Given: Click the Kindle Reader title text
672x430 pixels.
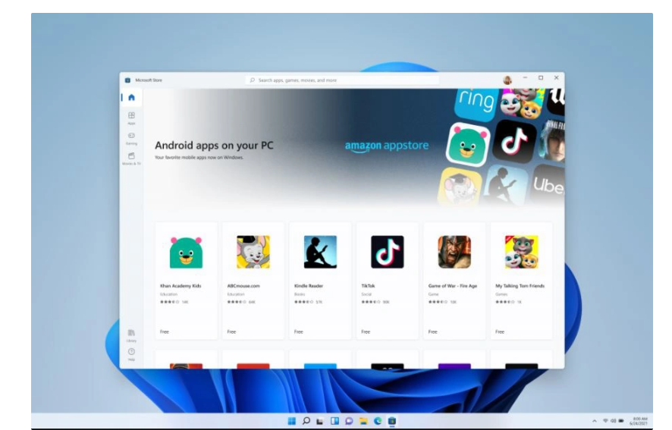Looking at the screenshot, I should [309, 286].
